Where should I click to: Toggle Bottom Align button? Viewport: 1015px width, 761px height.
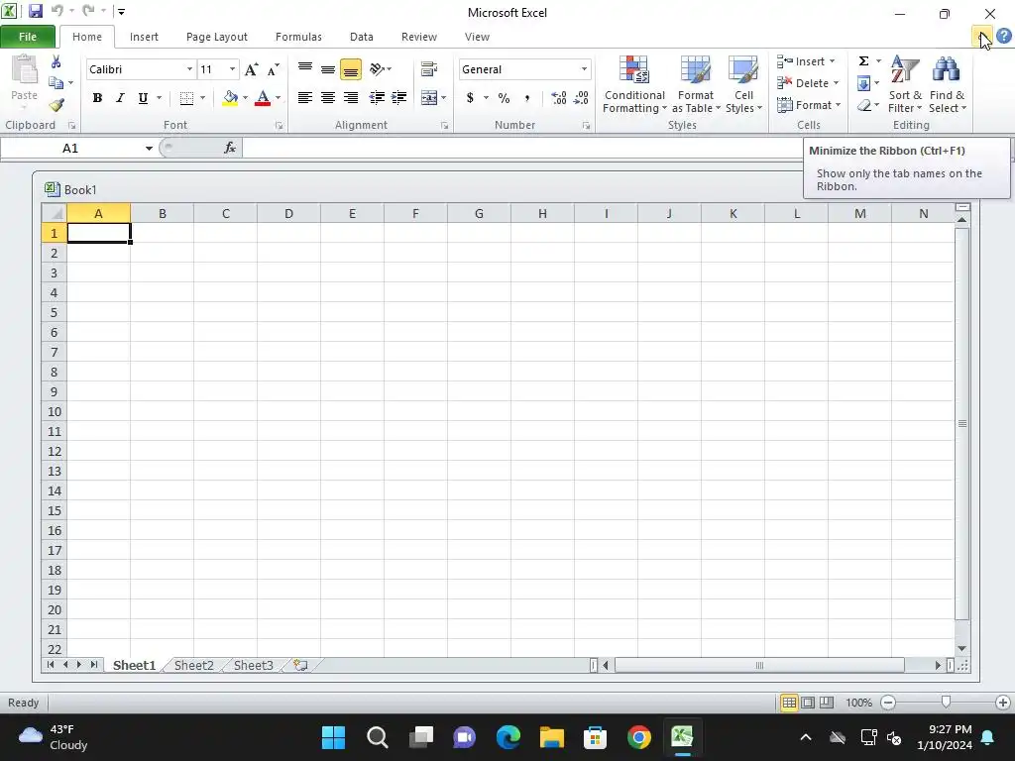tap(351, 69)
